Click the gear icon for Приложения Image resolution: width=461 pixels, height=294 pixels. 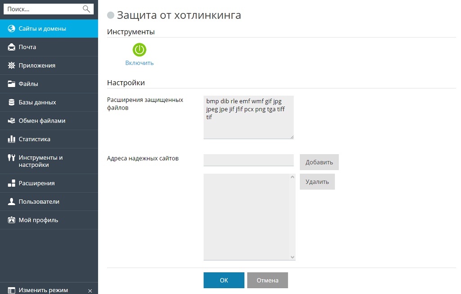coord(11,65)
